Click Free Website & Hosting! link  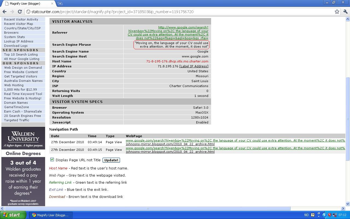(x=23, y=98)
